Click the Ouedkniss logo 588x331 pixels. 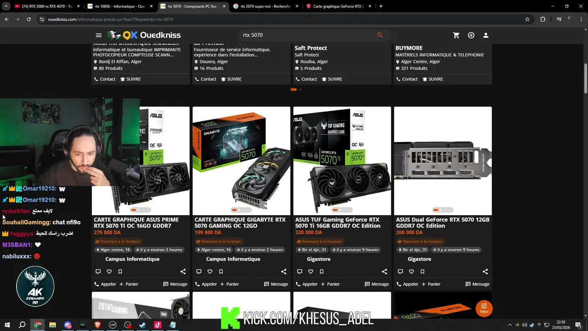coord(144,35)
